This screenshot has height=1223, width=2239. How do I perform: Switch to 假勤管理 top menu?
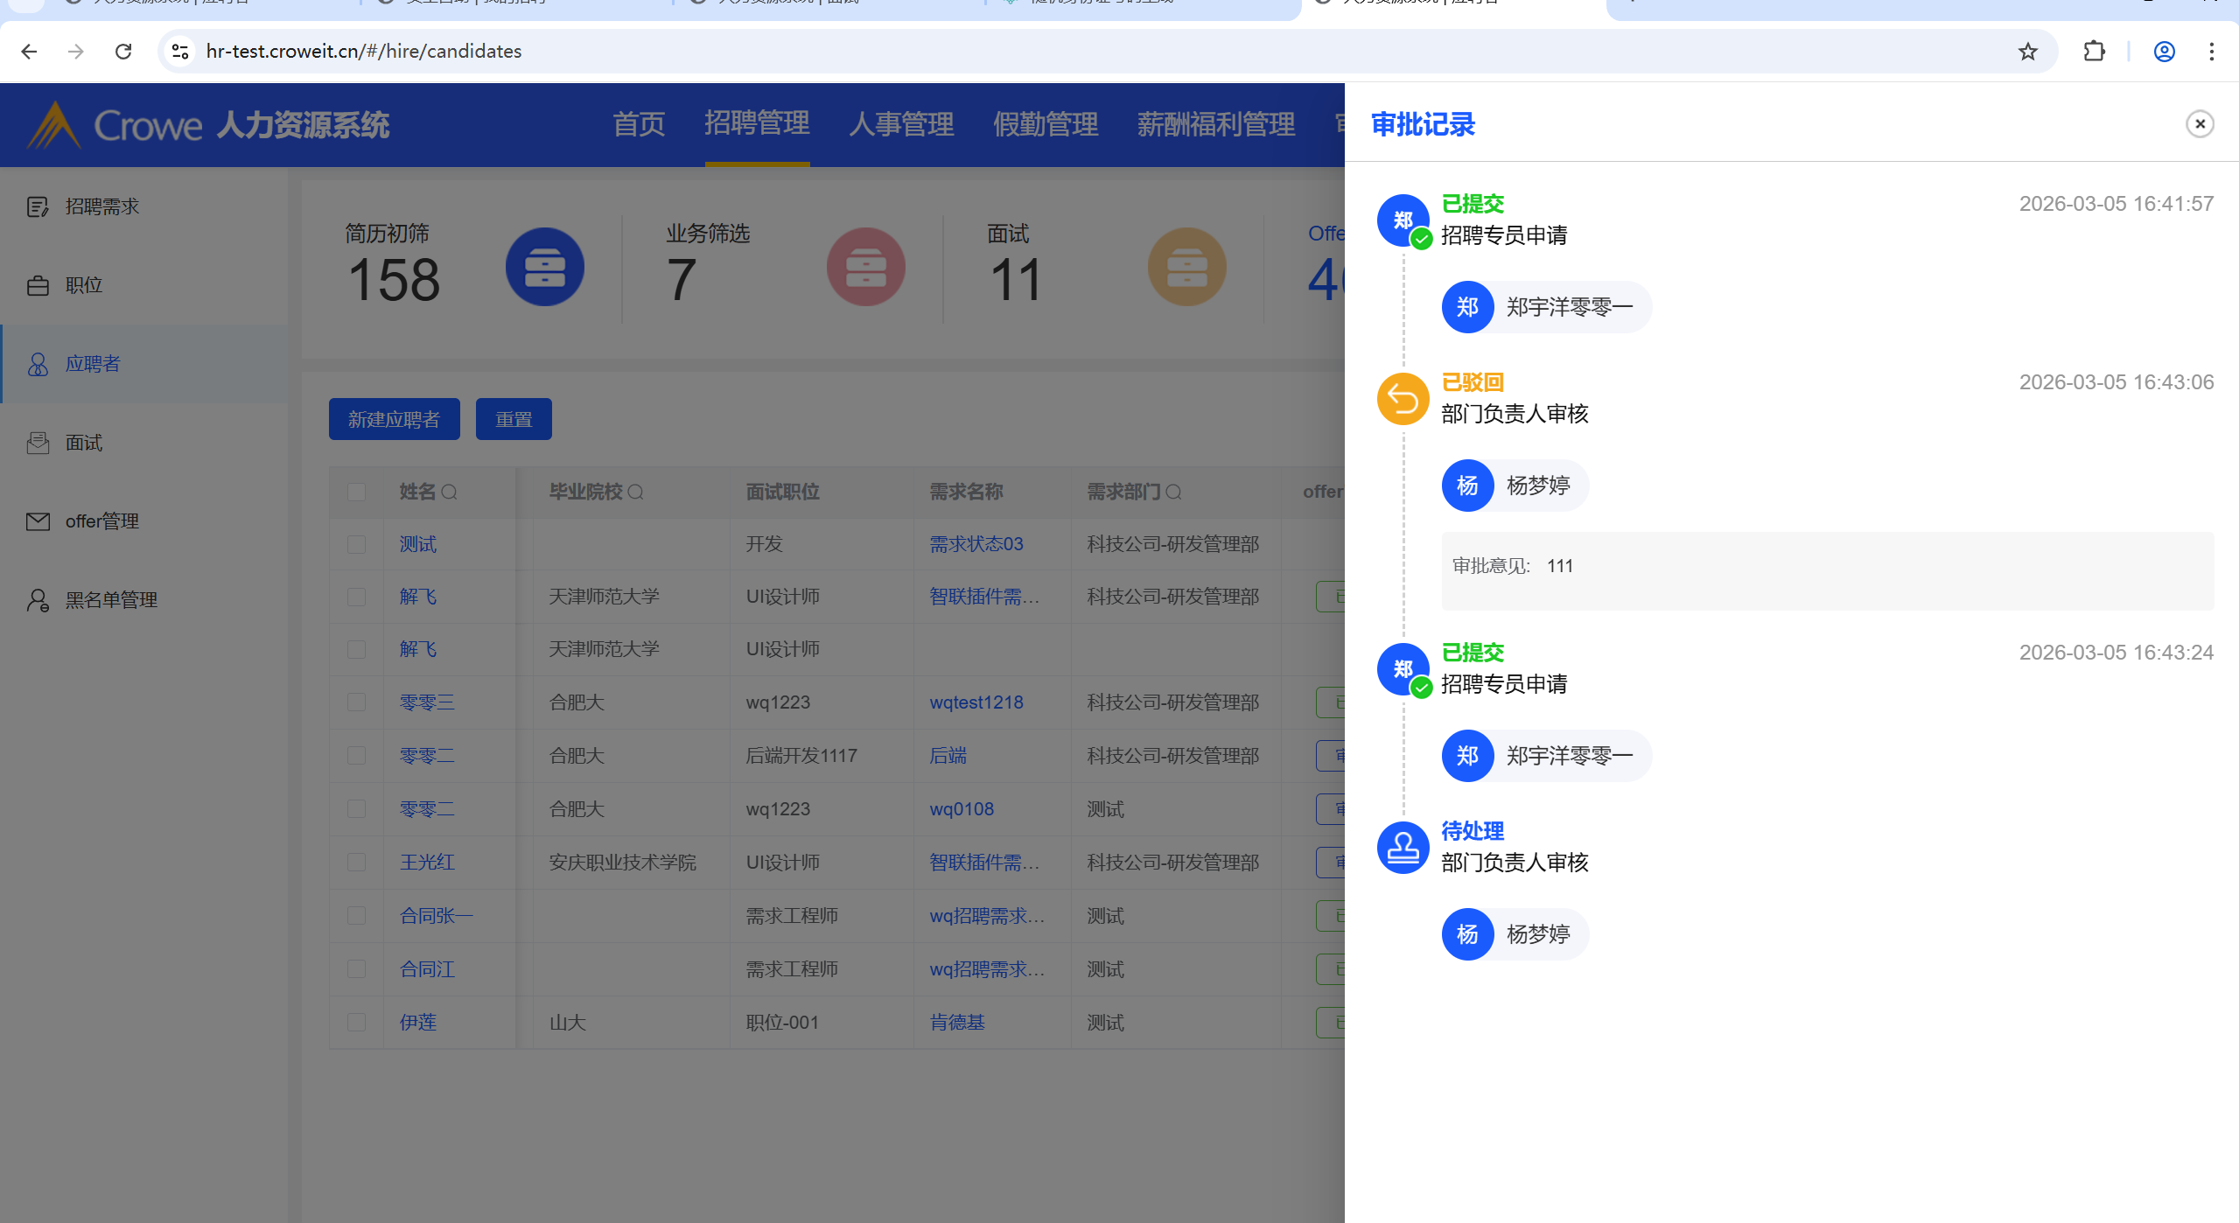(x=1046, y=124)
